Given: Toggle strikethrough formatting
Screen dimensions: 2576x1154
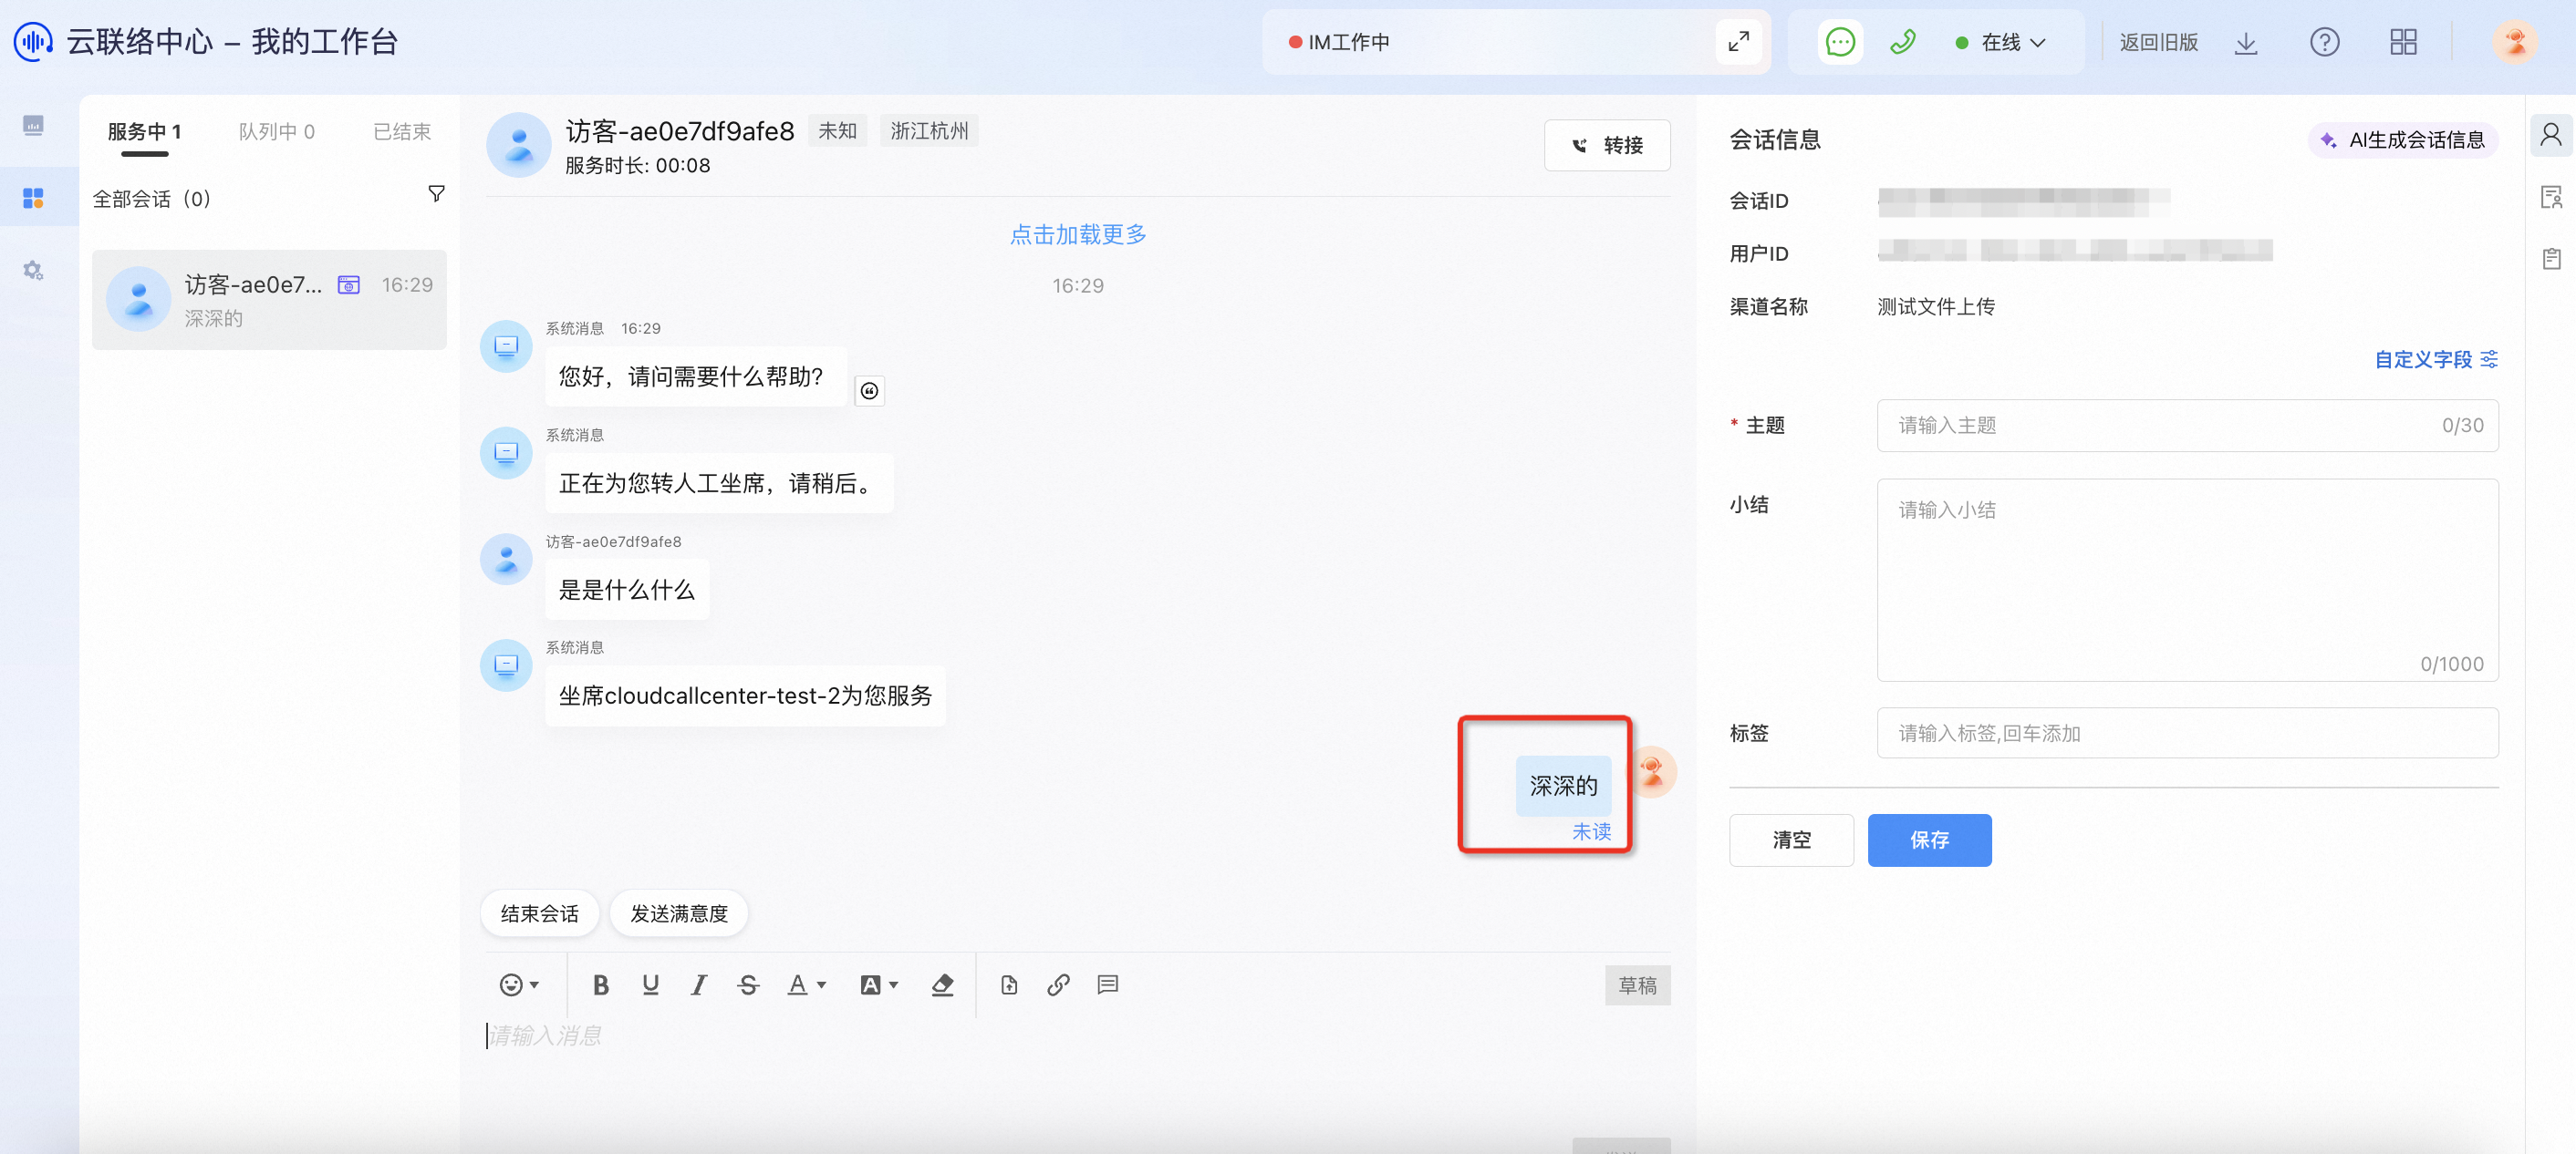Looking at the screenshot, I should coord(748,985).
